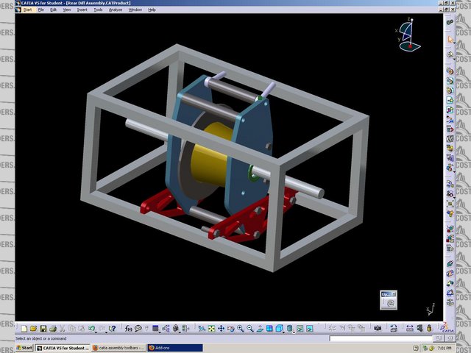Expand the Select arrow flyout in the right toolbar
The height and width of the screenshot is (353, 471).
454,43
